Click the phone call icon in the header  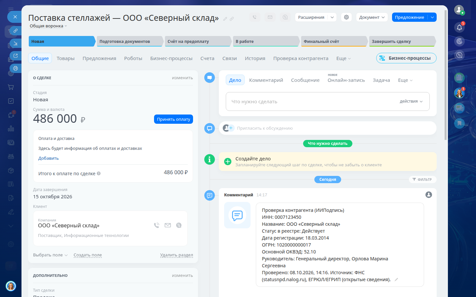[x=255, y=17]
